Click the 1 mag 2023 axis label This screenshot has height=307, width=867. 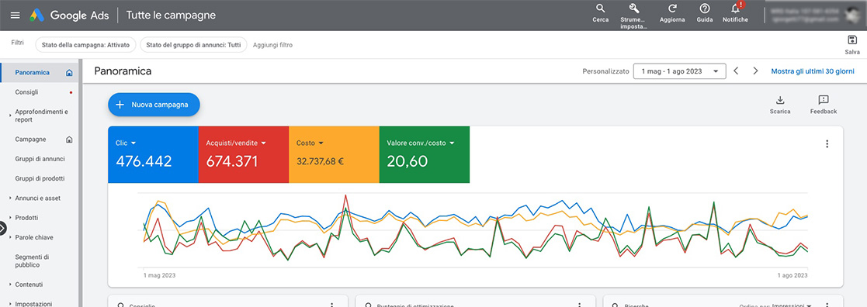(160, 274)
